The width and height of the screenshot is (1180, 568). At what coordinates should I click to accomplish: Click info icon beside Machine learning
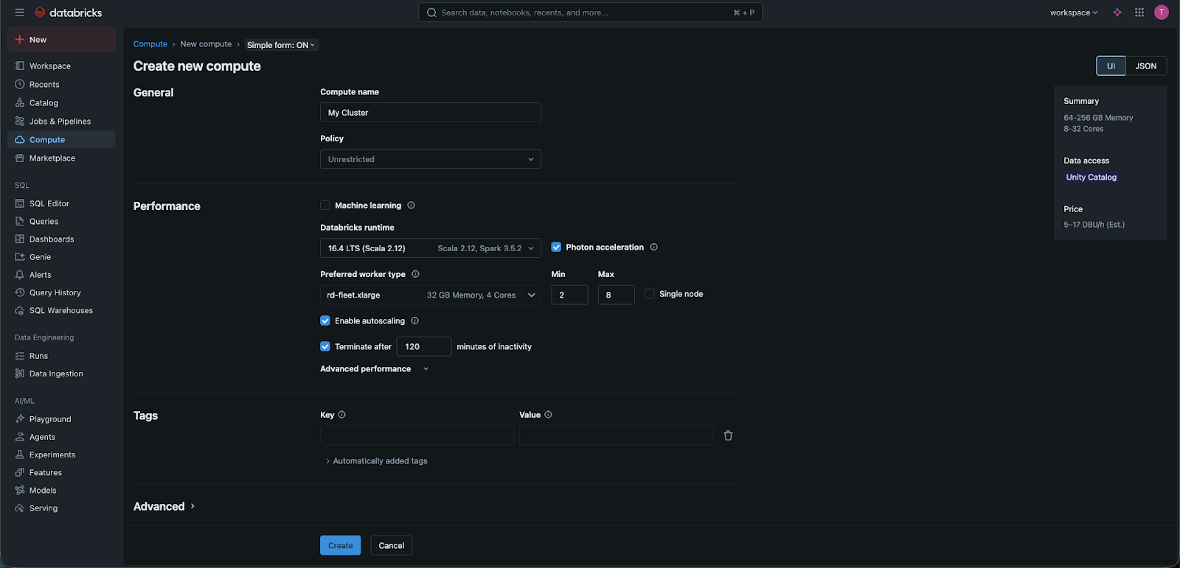tap(412, 206)
